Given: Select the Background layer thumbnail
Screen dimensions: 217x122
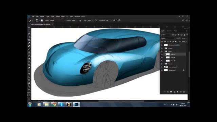Looking at the screenshot, I should click(x=166, y=70).
